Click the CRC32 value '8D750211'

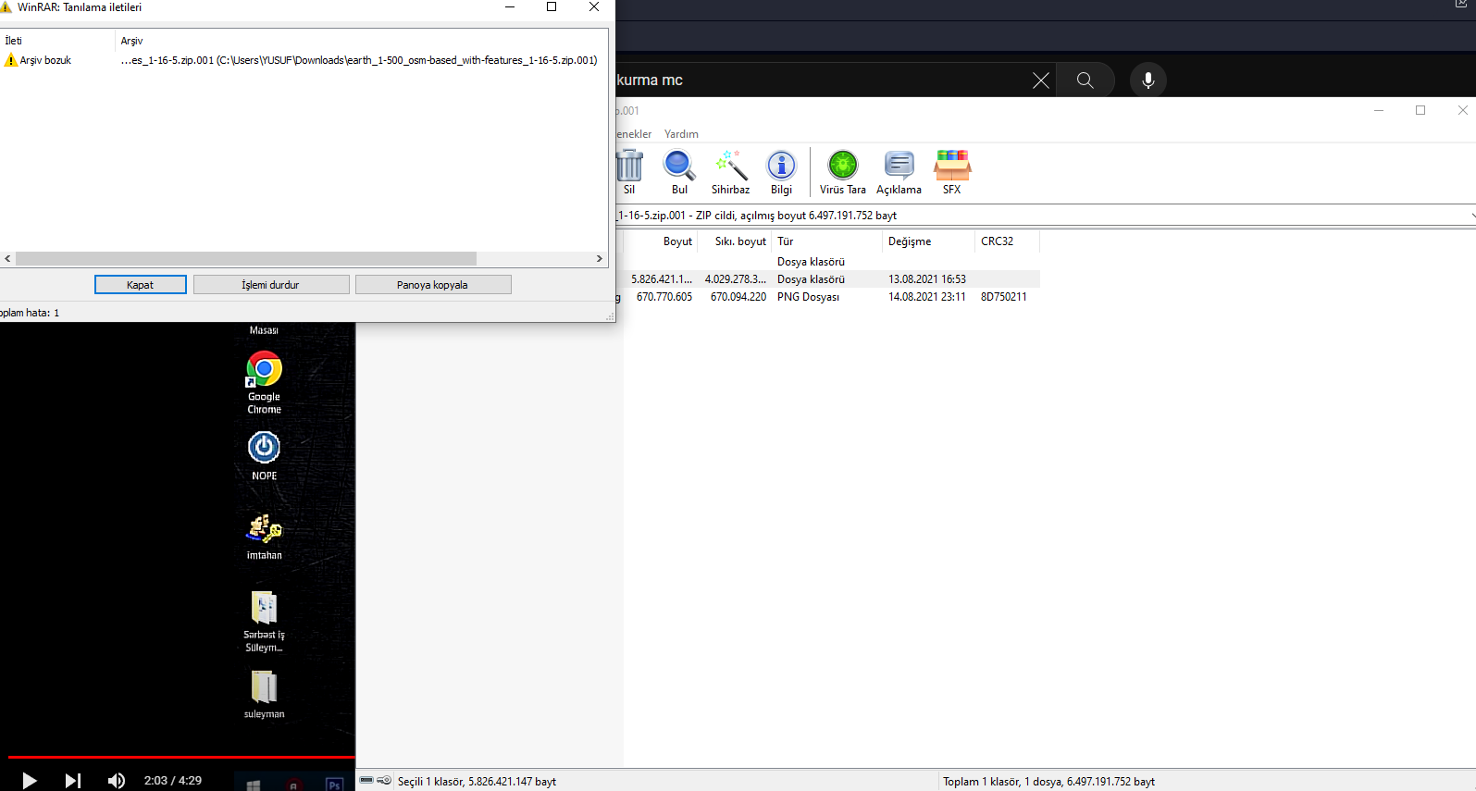[x=1004, y=297]
